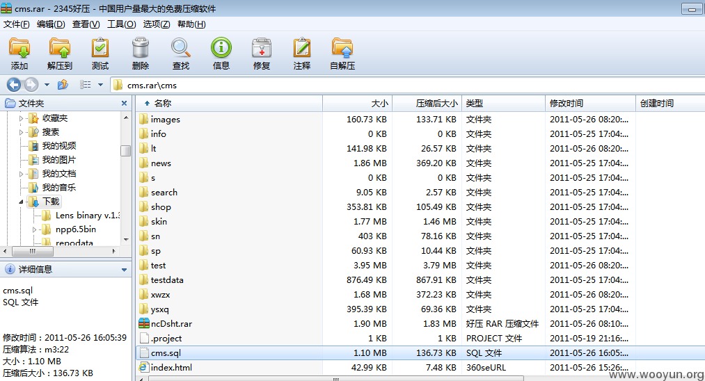Click the ncDsht.rar archive icon
Viewport: 705px width, 381px height.
(144, 323)
